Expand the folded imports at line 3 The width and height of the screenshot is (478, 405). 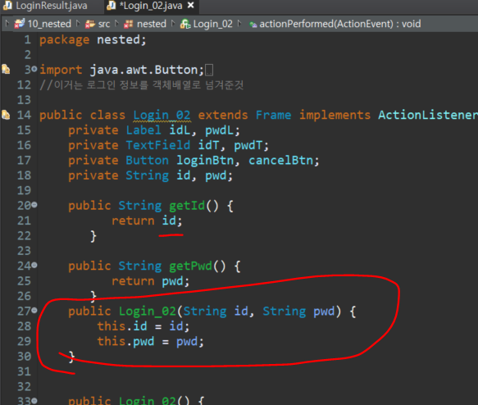coord(34,69)
